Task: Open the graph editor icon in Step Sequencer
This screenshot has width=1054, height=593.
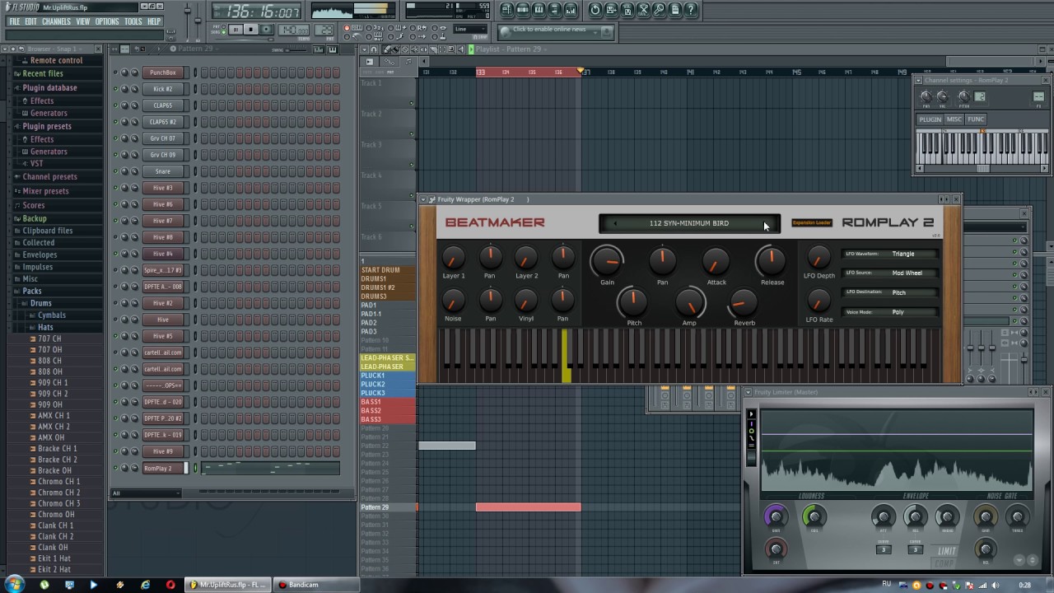Action: coord(318,49)
